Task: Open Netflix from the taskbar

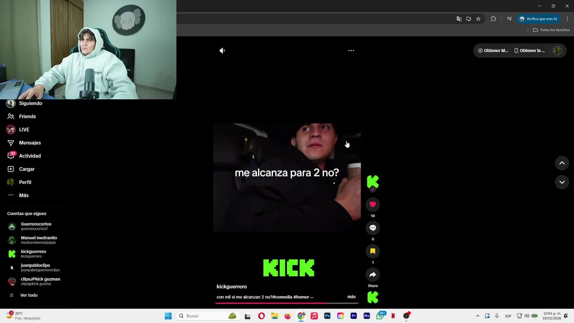Action: 393,316
